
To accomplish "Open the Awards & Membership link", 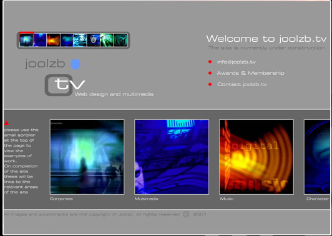I will coord(250,73).
